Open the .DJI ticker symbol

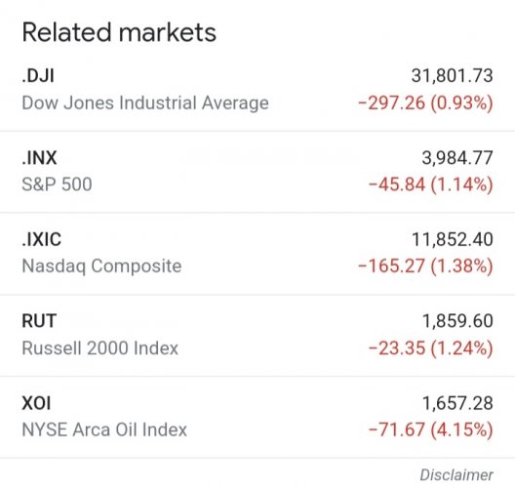coord(38,75)
